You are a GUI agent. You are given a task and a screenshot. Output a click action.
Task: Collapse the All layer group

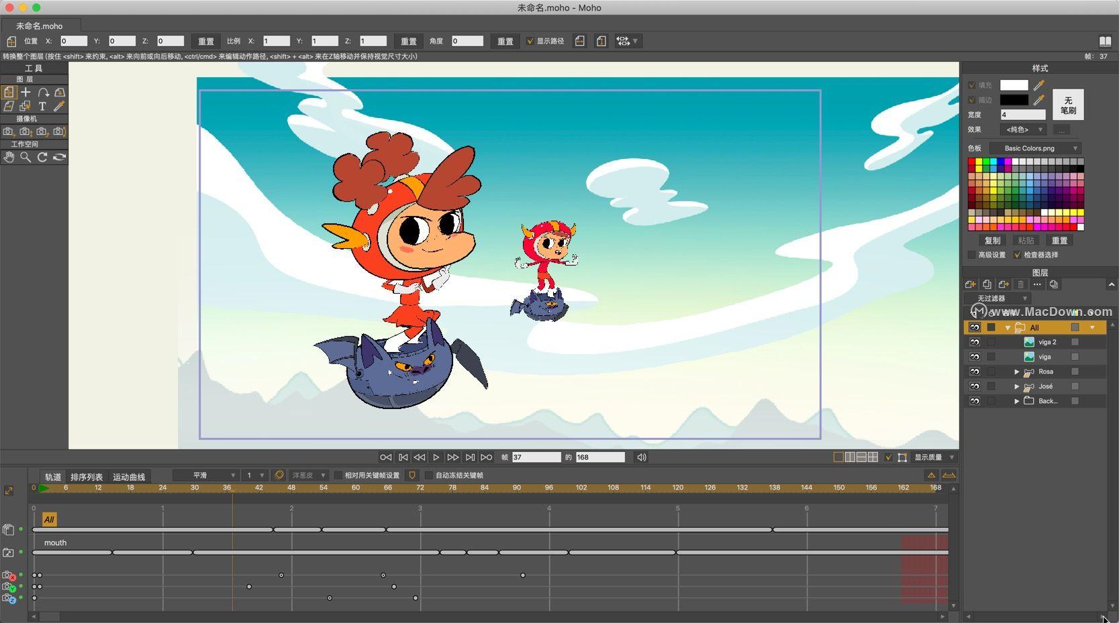pyautogui.click(x=1008, y=328)
